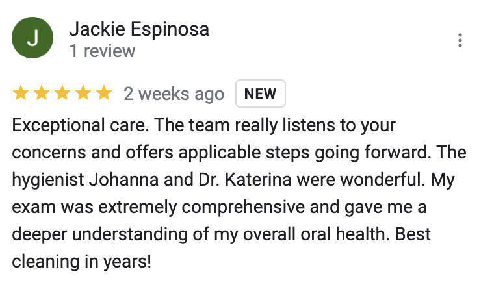Screen dimensions: 481x287
Task: Select the first gold rating star
Action: click(x=21, y=93)
